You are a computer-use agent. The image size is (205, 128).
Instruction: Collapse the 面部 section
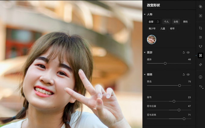tap(145, 53)
